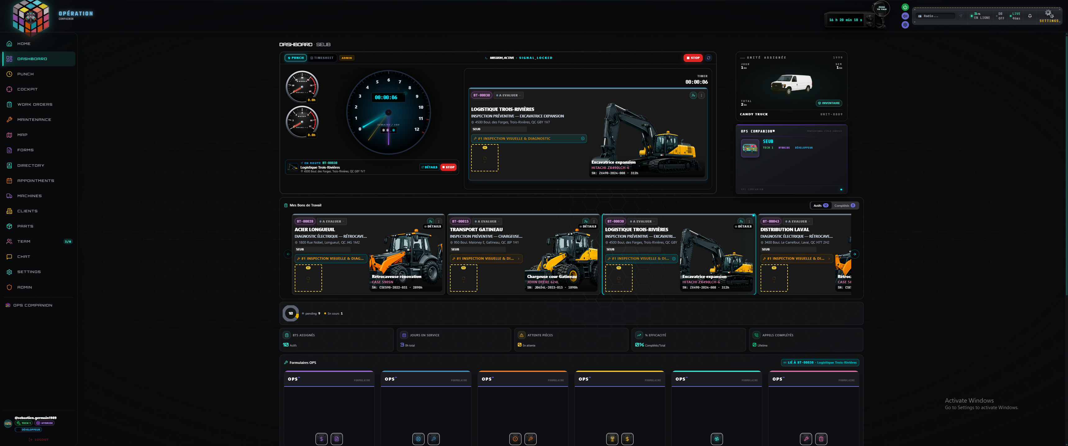Screen dimensions: 1068x446
Task: Open the Map page
Action: point(39,135)
